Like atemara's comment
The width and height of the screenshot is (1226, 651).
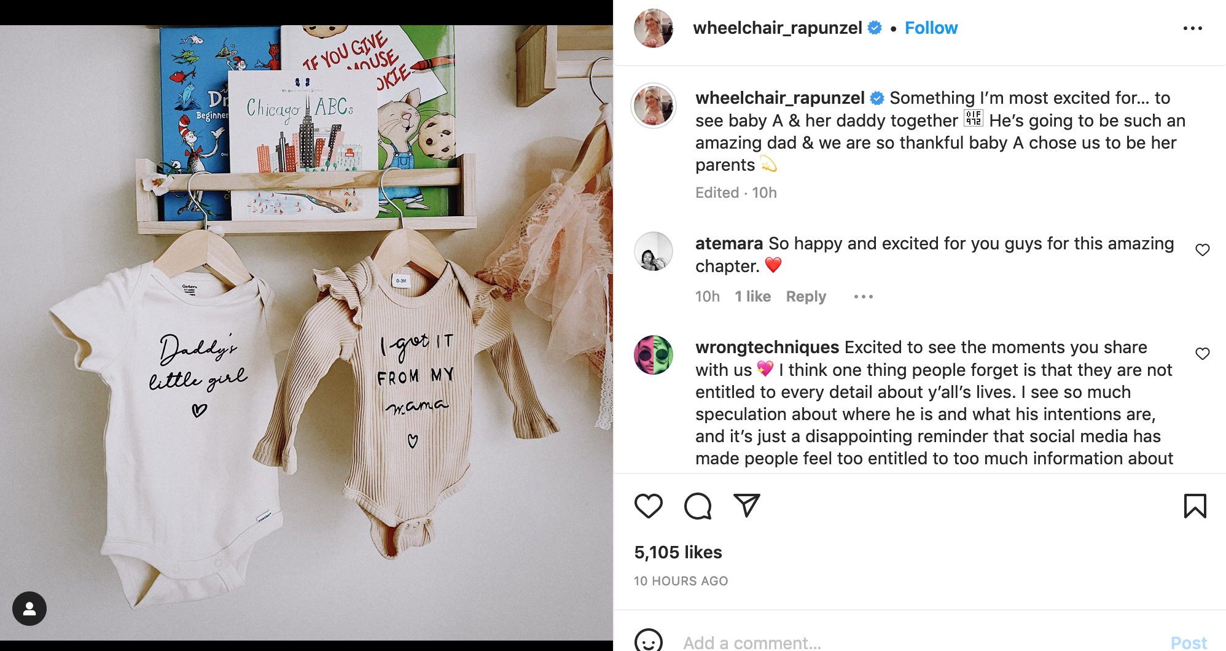(x=1202, y=250)
